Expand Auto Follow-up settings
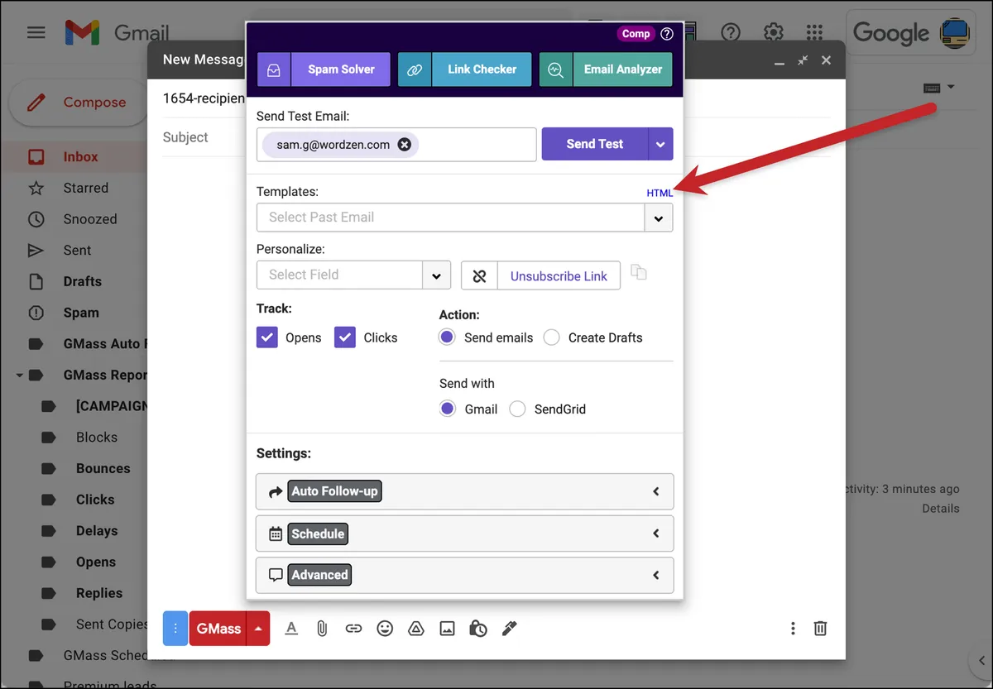The width and height of the screenshot is (993, 689). 464,491
